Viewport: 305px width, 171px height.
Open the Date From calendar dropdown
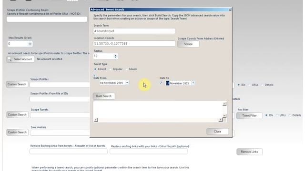tap(127, 83)
